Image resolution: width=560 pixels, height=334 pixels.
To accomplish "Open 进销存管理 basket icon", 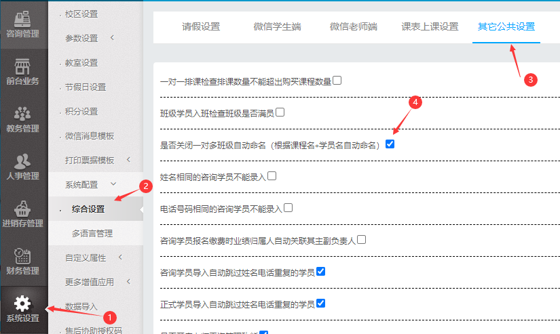I will pyautogui.click(x=22, y=209).
